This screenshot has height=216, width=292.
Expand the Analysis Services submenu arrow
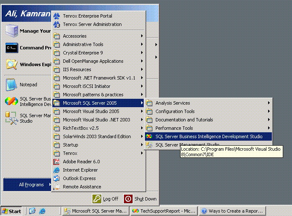tap(269, 103)
